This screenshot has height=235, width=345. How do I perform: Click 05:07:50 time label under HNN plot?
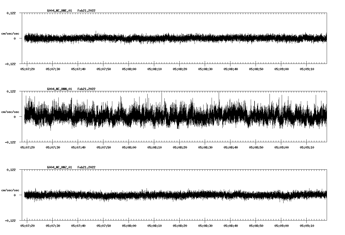pyautogui.click(x=104, y=147)
